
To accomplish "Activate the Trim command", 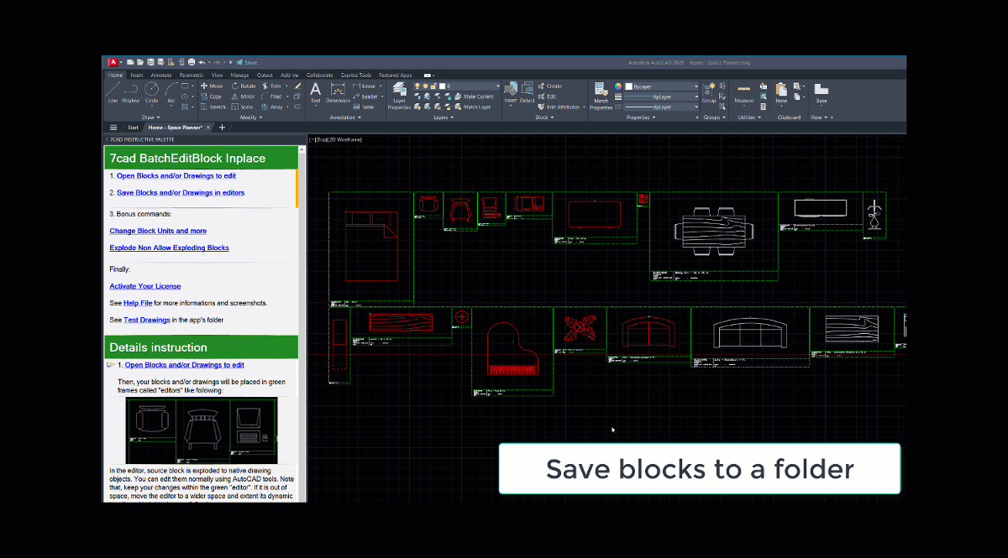I will tap(271, 86).
